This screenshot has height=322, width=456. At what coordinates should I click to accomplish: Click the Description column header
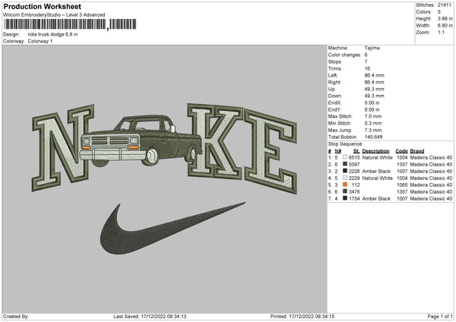click(x=375, y=151)
